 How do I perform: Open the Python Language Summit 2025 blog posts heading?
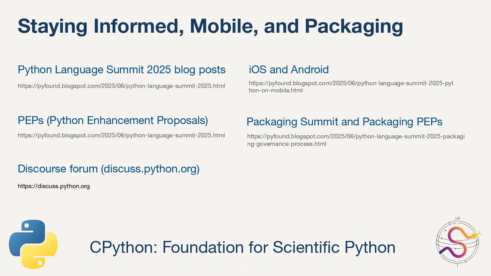click(122, 70)
